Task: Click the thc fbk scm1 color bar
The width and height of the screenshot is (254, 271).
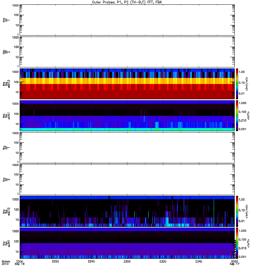Action: (237, 243)
